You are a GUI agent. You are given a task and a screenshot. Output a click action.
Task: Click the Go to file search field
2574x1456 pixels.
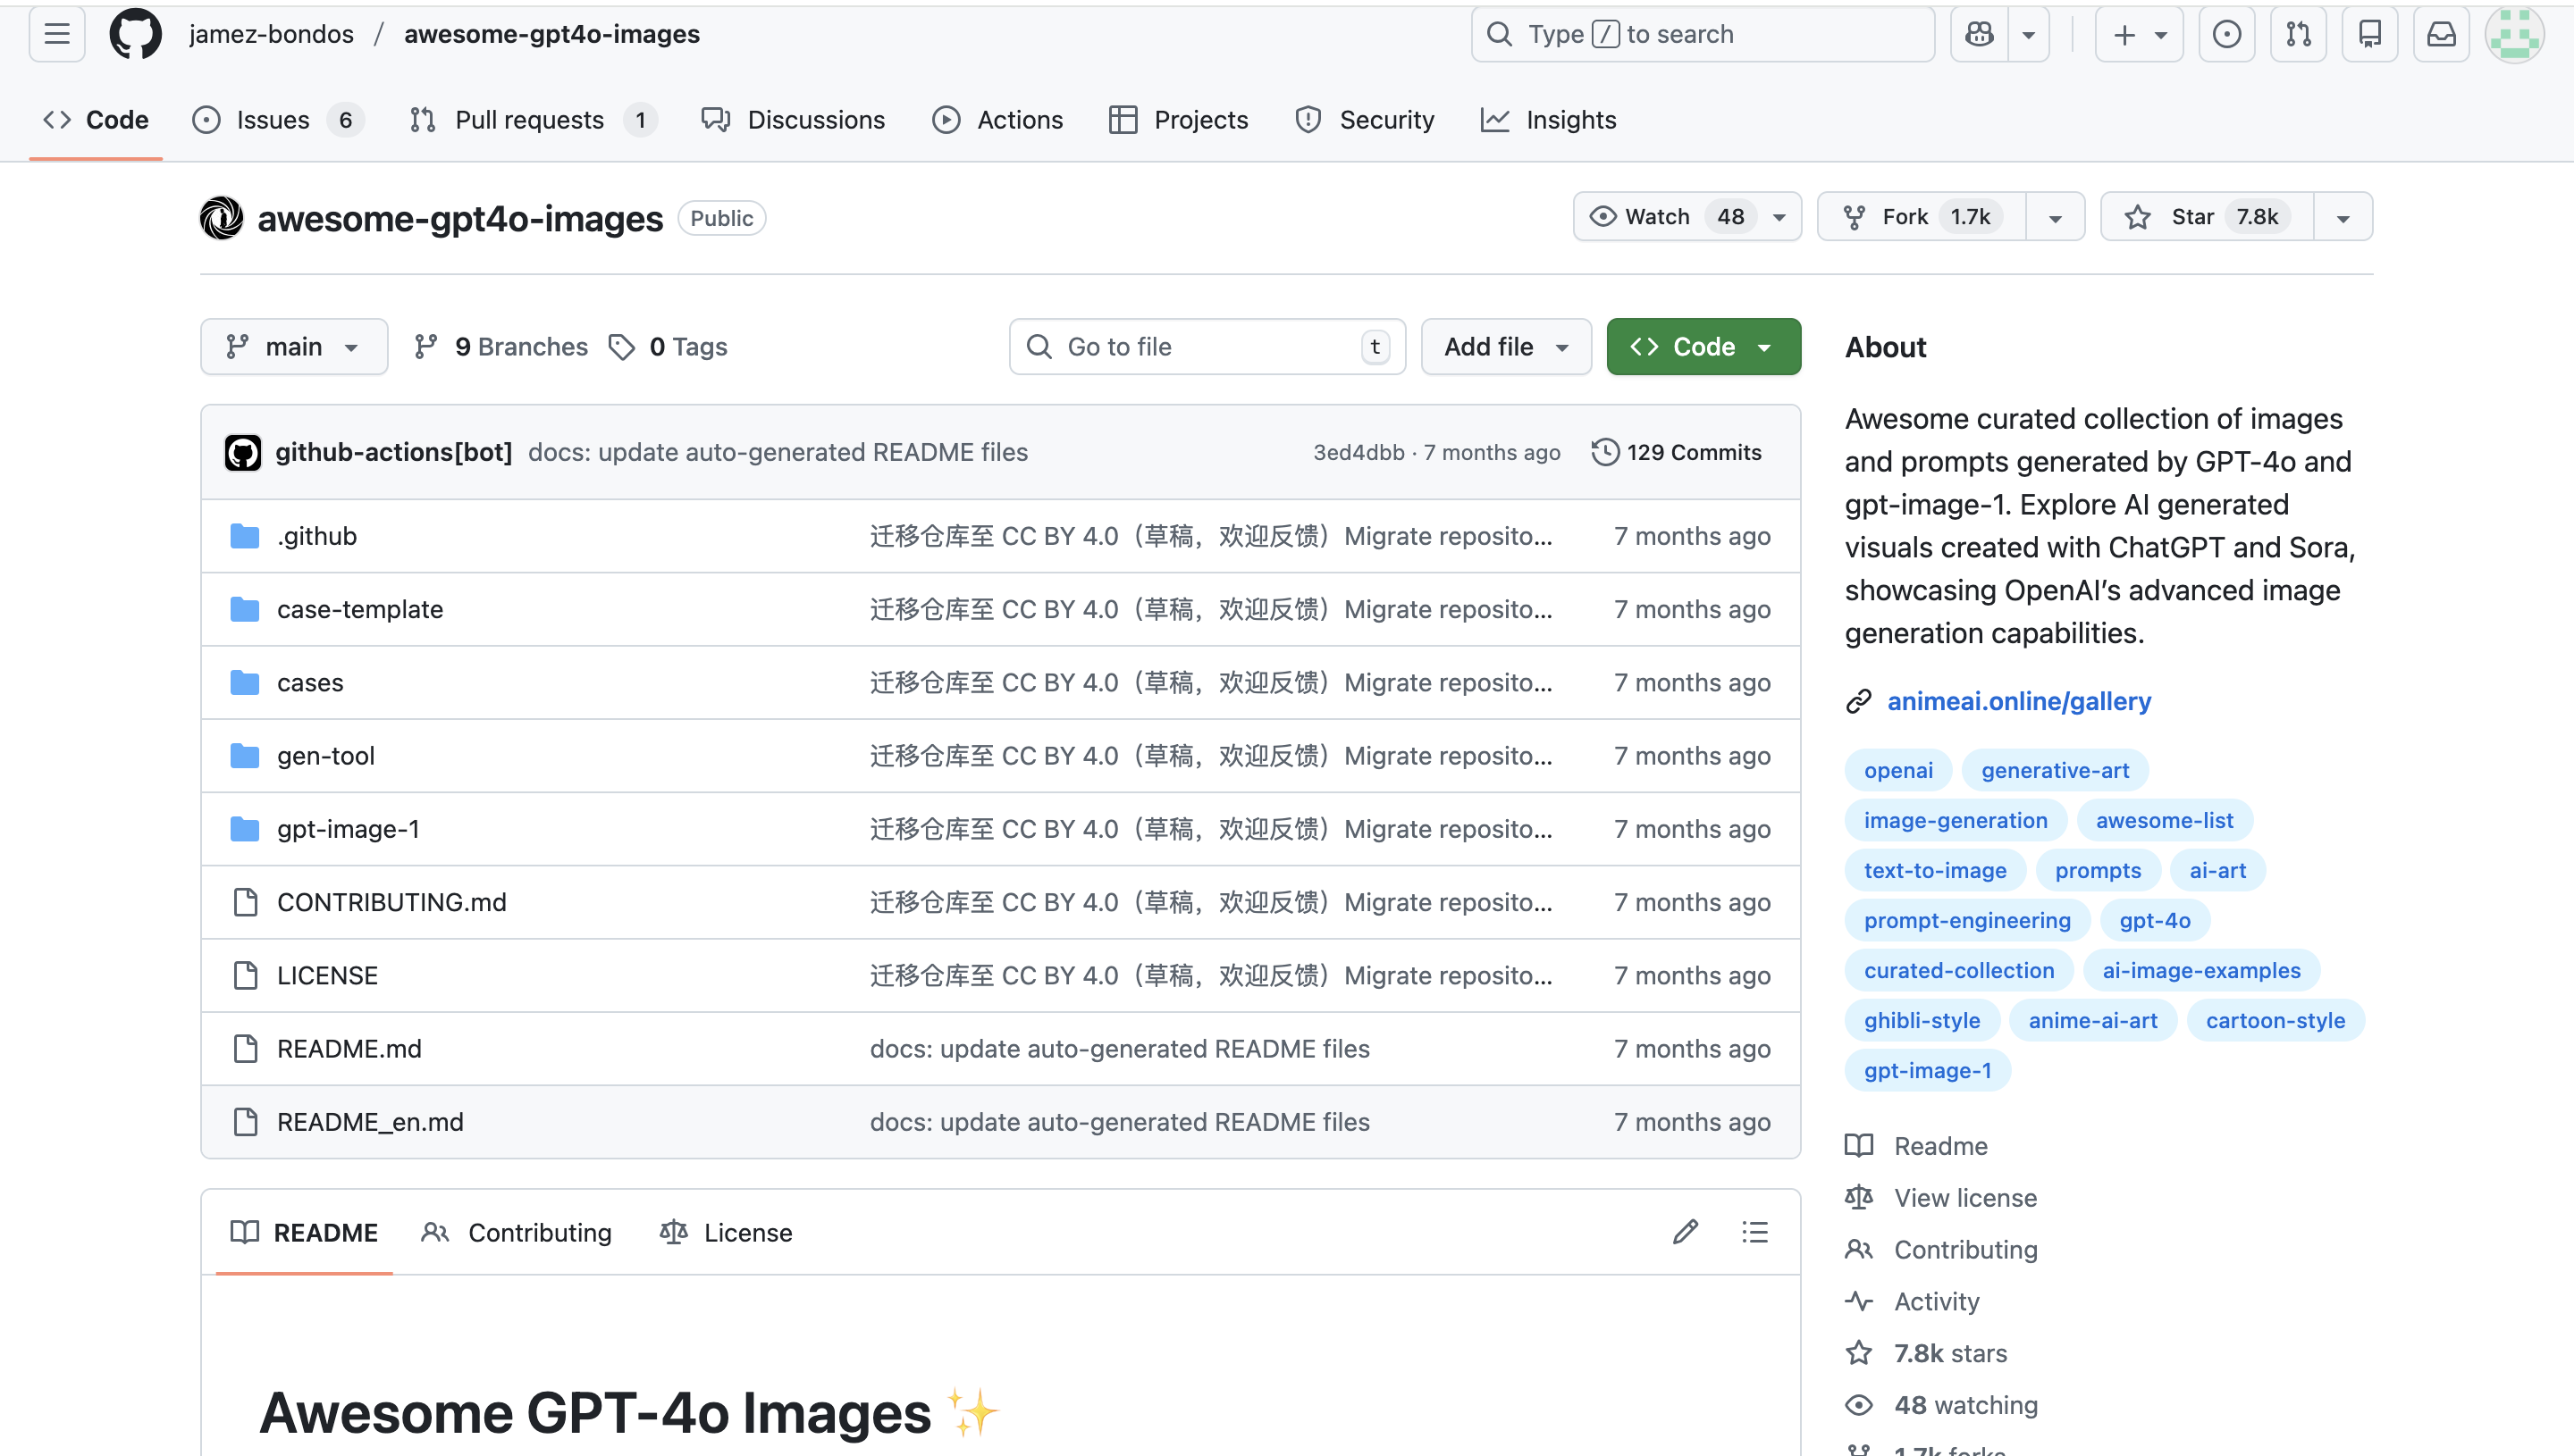1206,347
